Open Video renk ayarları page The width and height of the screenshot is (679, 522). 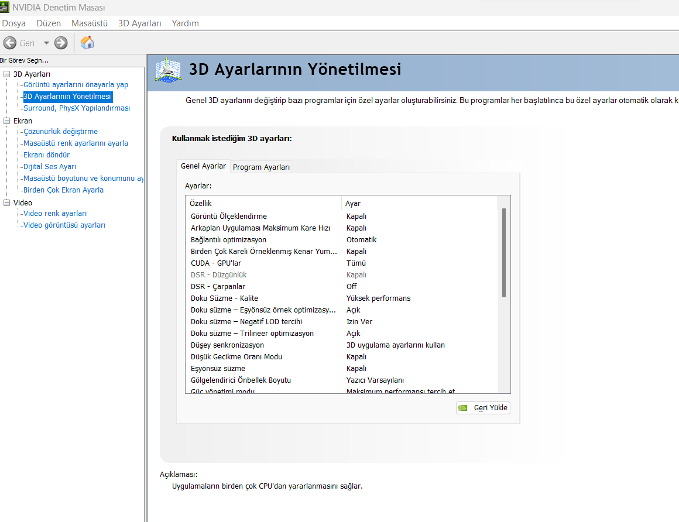55,214
